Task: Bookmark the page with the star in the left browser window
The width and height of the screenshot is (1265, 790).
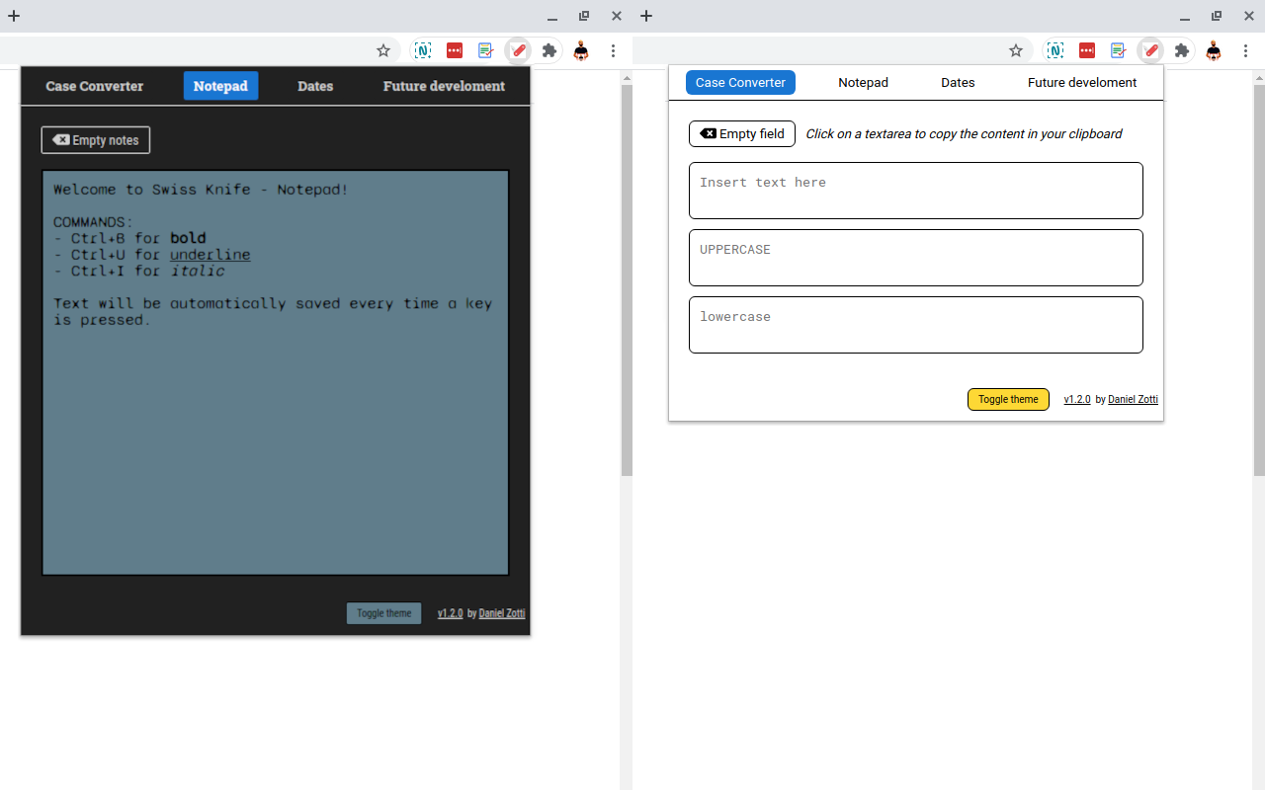Action: pos(383,50)
